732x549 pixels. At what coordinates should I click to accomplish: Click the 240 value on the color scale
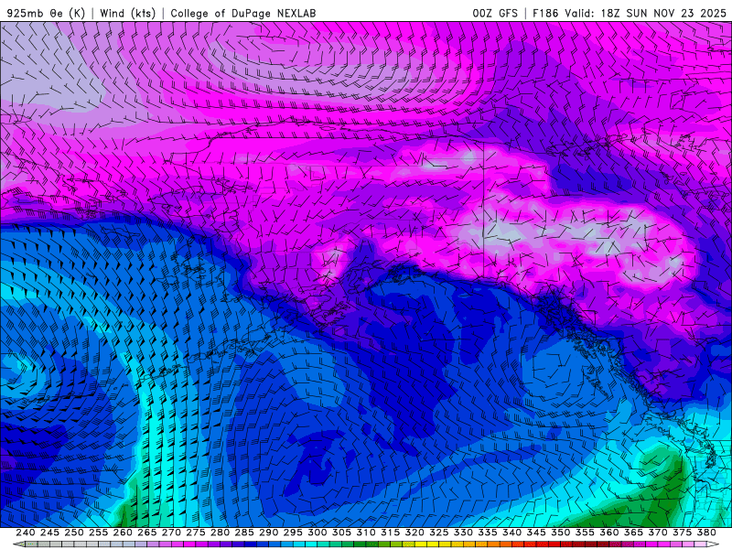pyautogui.click(x=26, y=533)
